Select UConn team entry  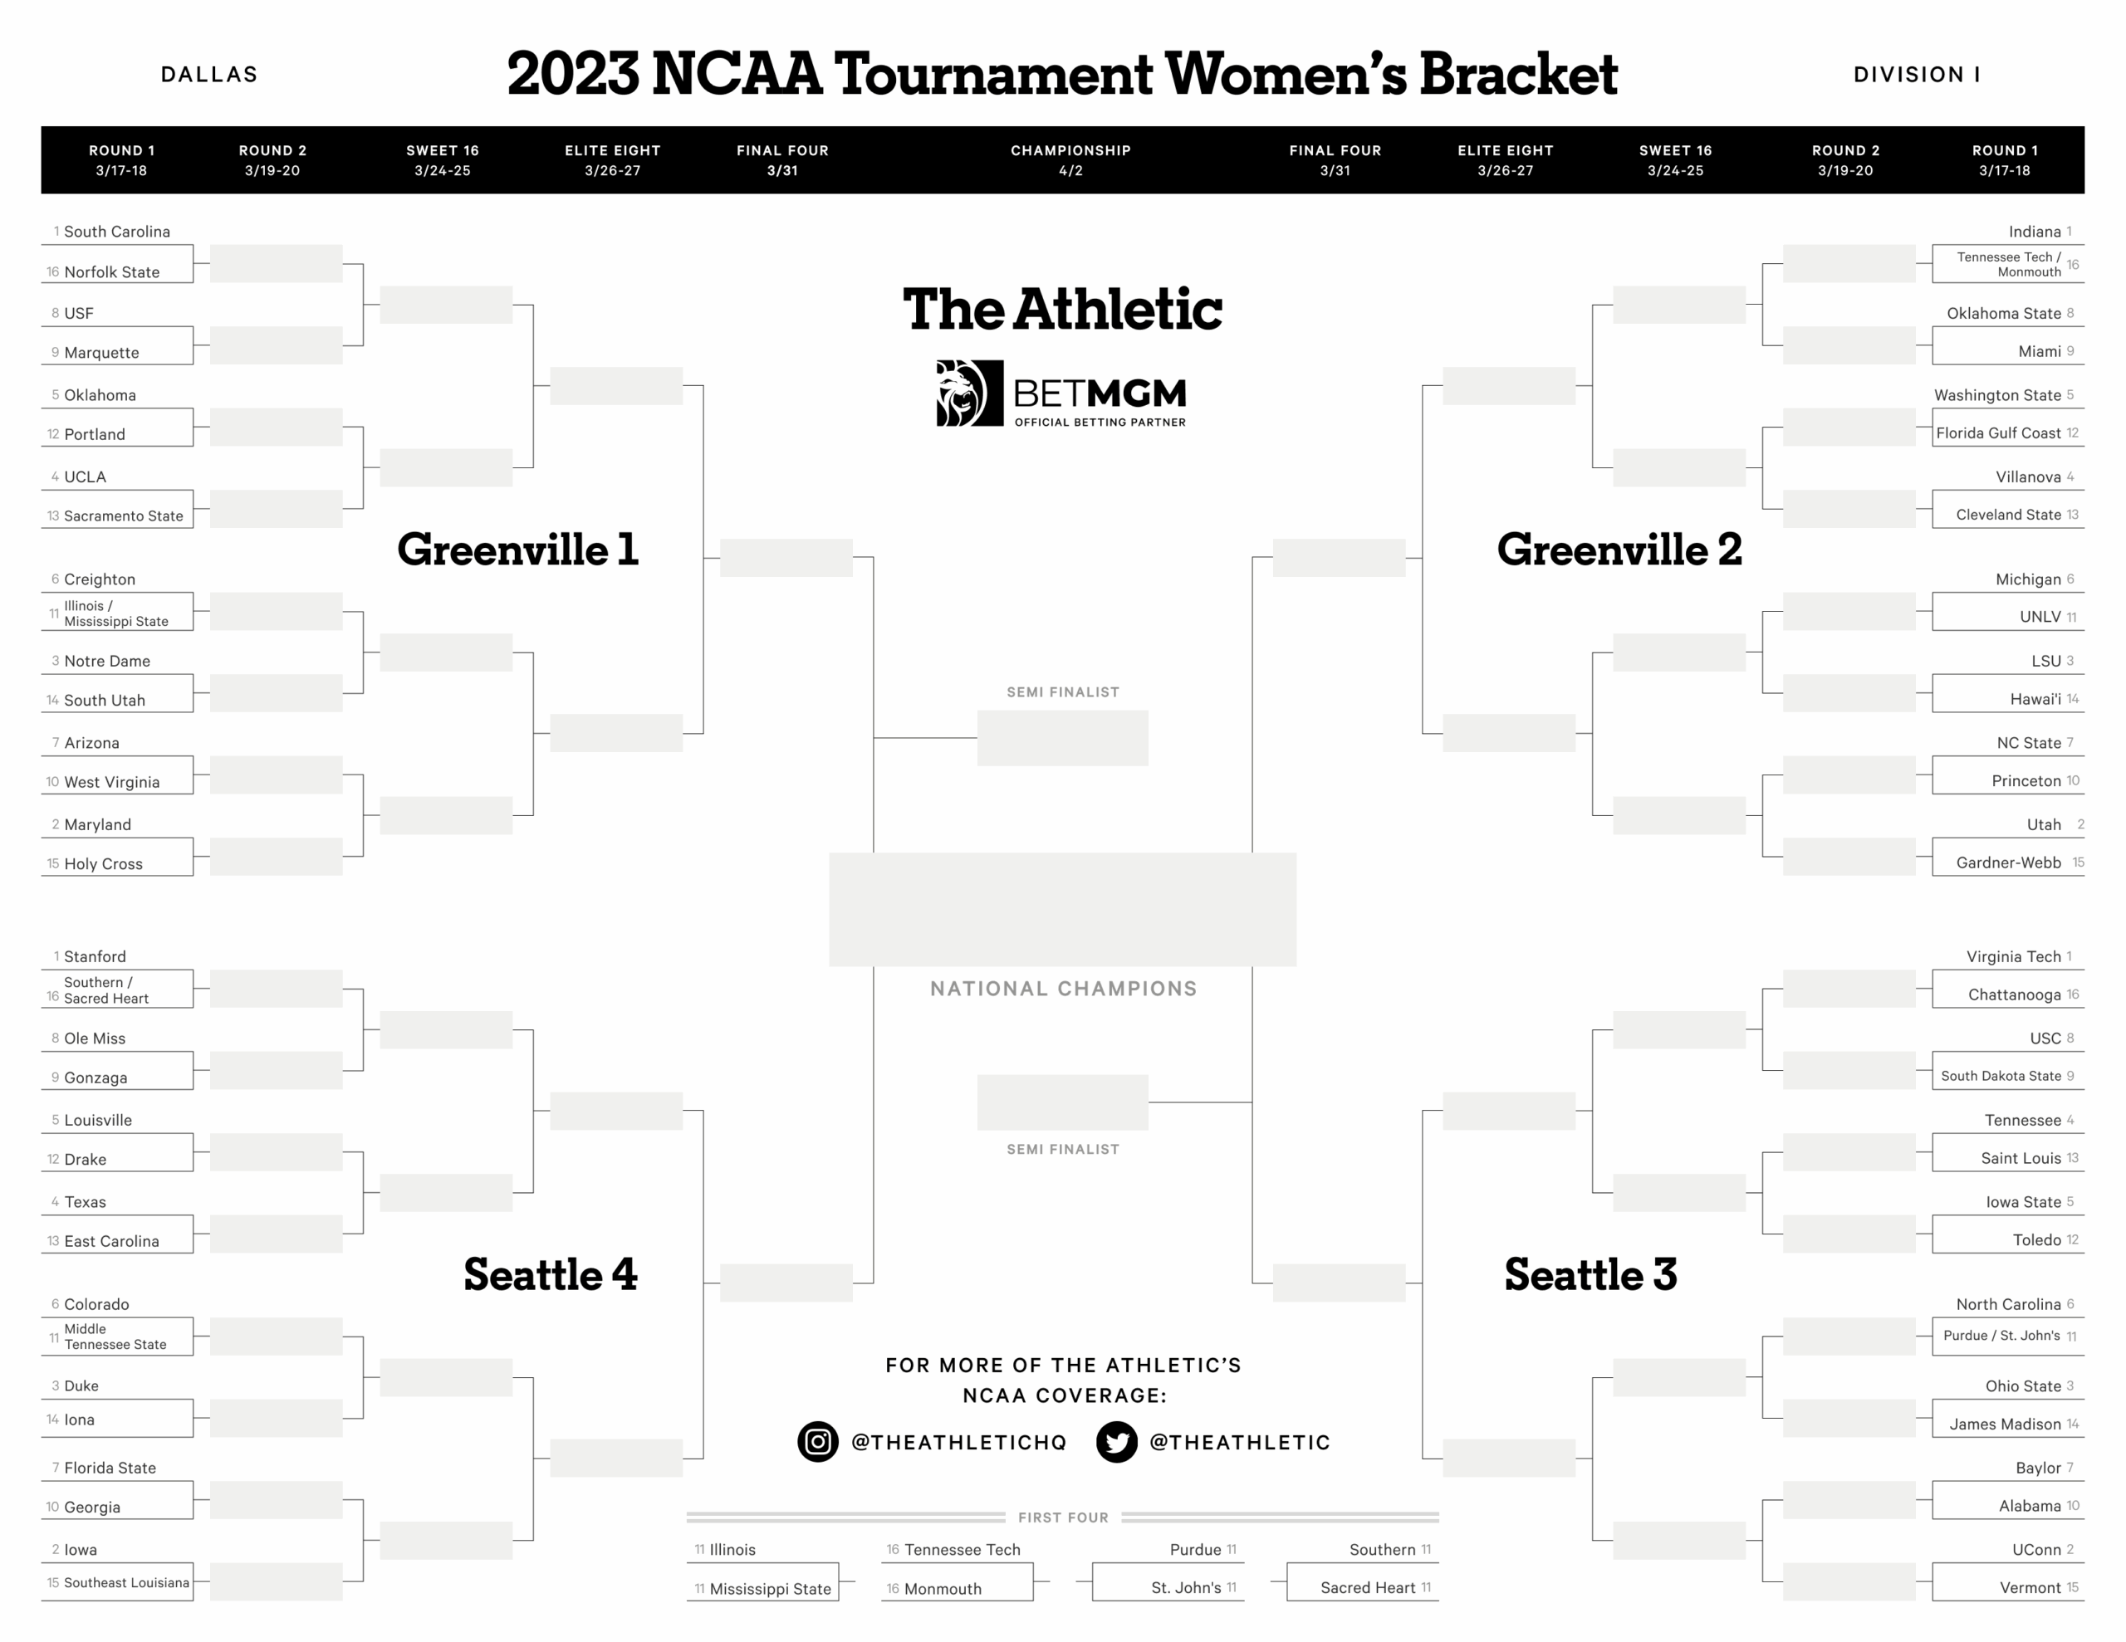coord(2035,1550)
